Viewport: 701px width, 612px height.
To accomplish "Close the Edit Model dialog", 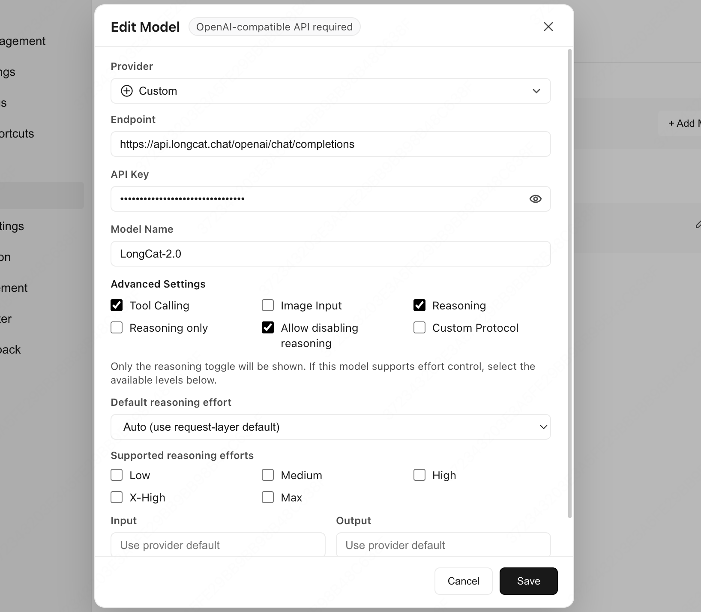I will 548,27.
